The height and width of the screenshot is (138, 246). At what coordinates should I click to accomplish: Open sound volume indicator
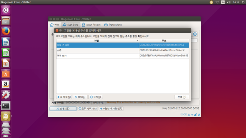229,2
